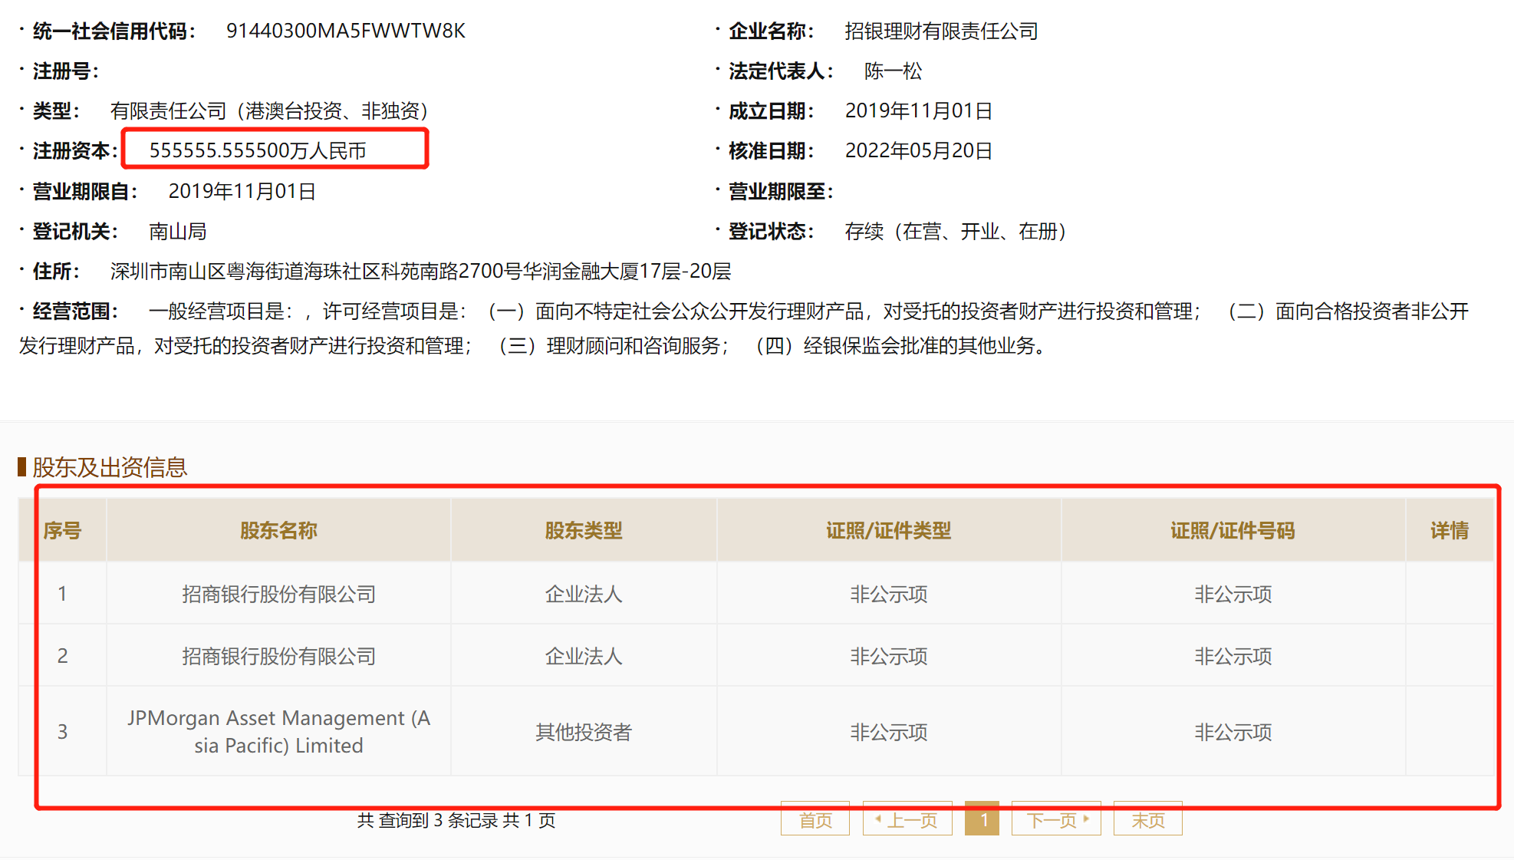
Task: Select second row 招商银行股份有限公司 shareholder
Action: [x=278, y=656]
